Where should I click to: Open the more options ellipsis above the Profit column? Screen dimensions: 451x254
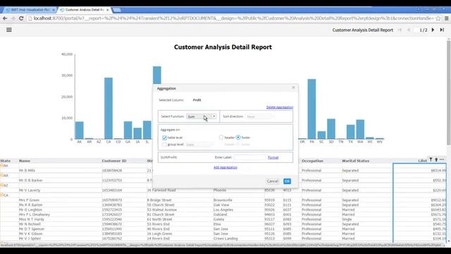(442, 159)
